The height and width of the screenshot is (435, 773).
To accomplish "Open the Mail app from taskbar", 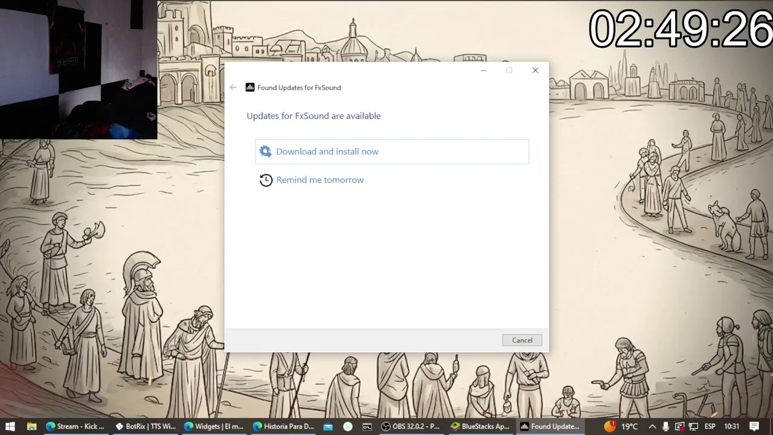I will click(328, 427).
